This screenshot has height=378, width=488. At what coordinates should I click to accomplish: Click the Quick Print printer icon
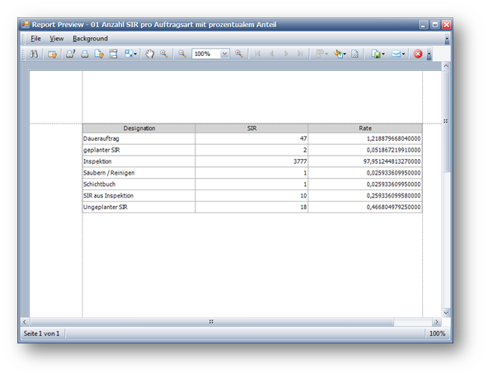85,54
